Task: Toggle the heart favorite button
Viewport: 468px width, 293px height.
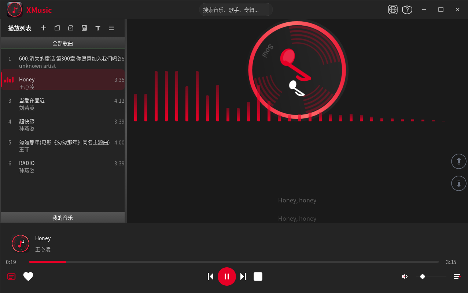Action: [28, 276]
